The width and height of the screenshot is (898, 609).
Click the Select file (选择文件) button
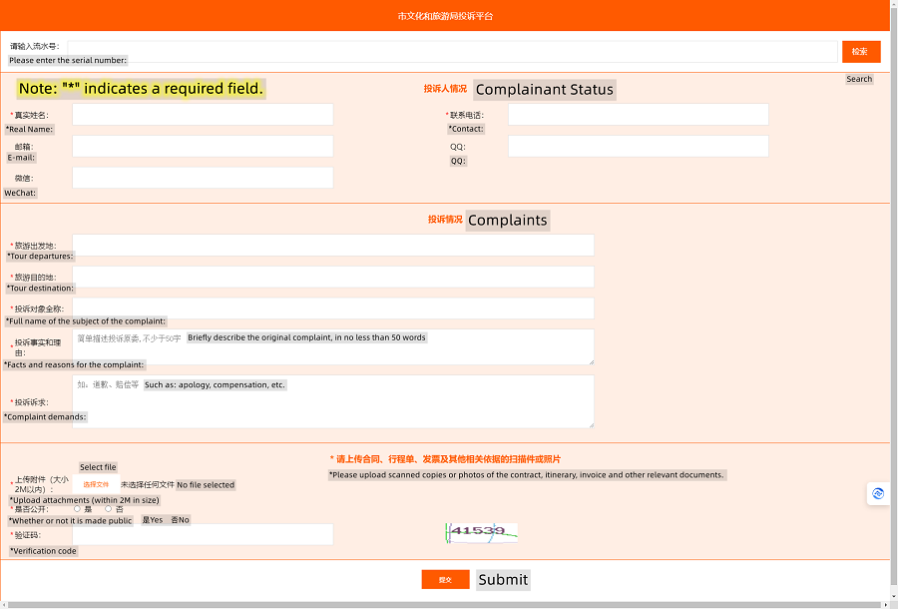96,484
